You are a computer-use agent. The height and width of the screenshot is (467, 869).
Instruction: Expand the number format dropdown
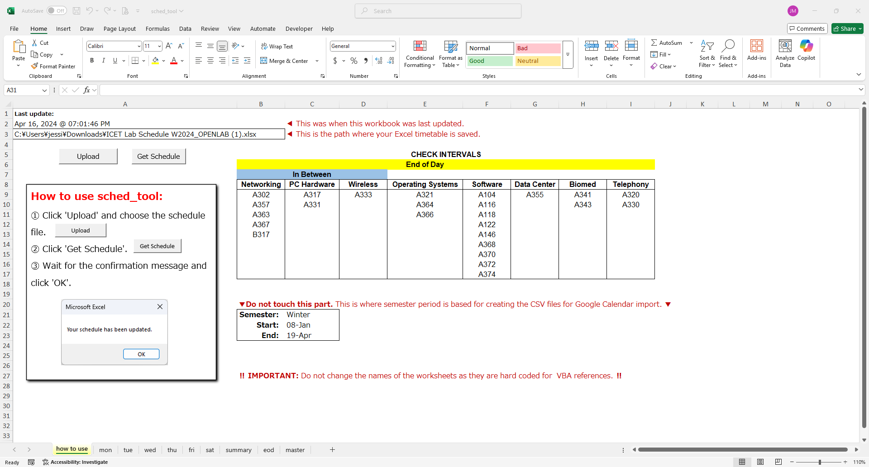click(x=392, y=46)
